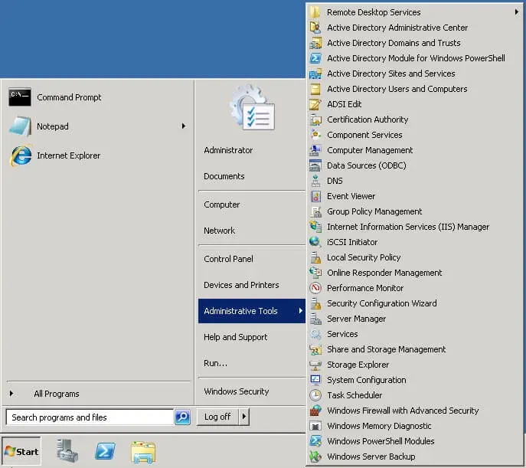Image resolution: width=526 pixels, height=468 pixels.
Task: Expand Notepad recent files arrow
Action: click(184, 126)
